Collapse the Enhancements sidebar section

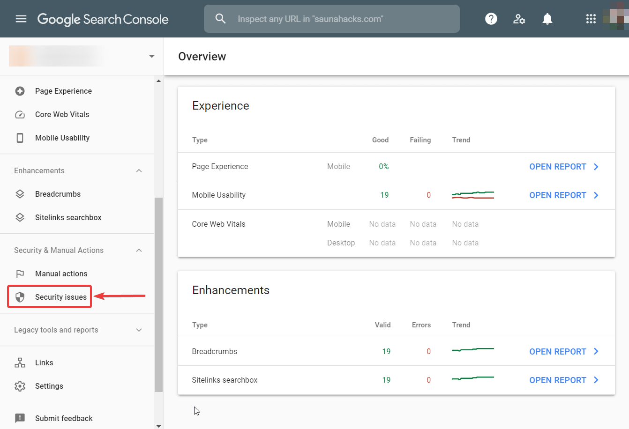point(139,170)
